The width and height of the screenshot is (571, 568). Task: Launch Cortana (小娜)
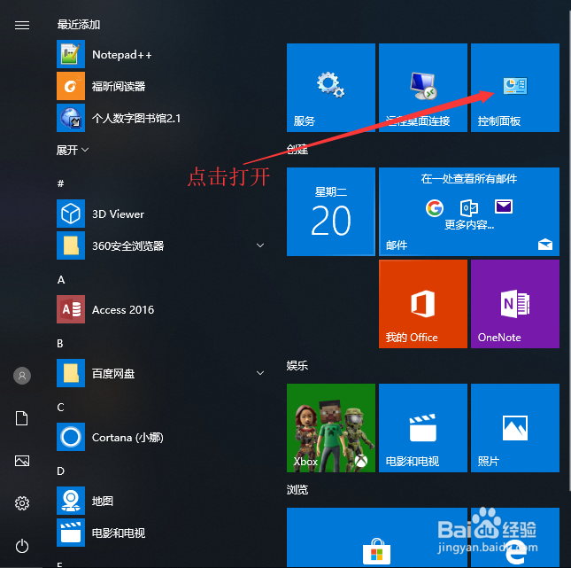click(x=160, y=437)
